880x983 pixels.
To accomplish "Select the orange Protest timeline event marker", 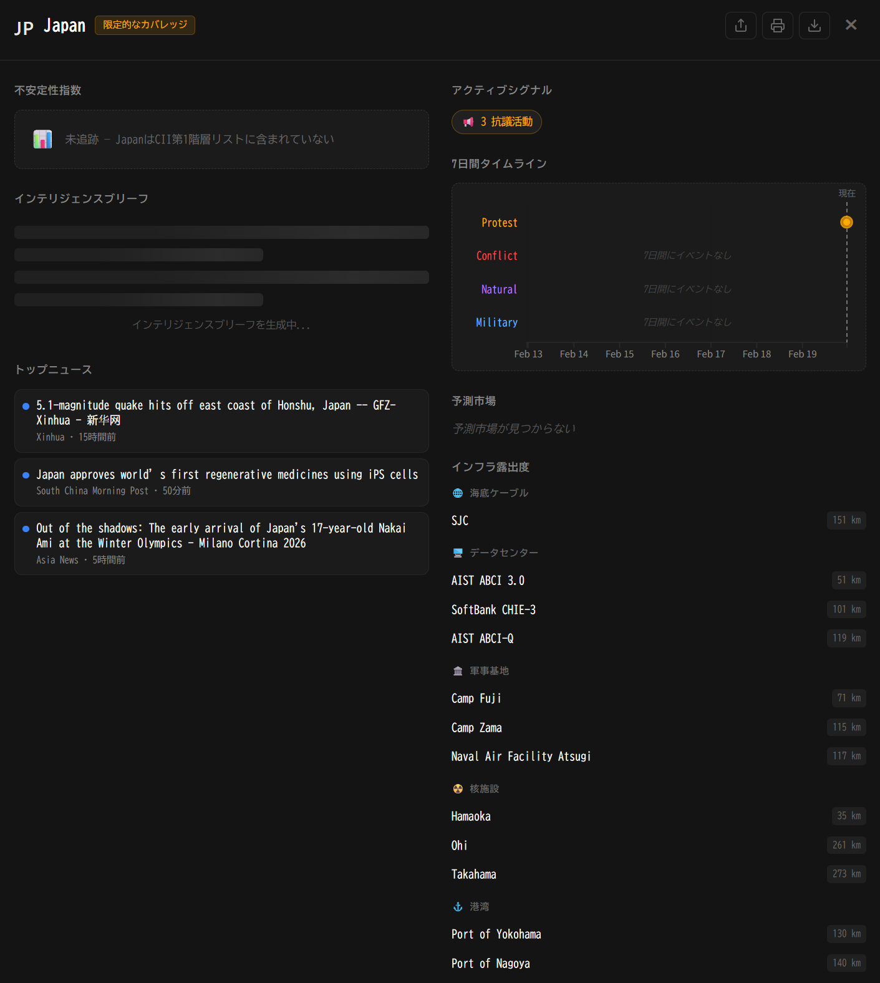I will click(846, 222).
